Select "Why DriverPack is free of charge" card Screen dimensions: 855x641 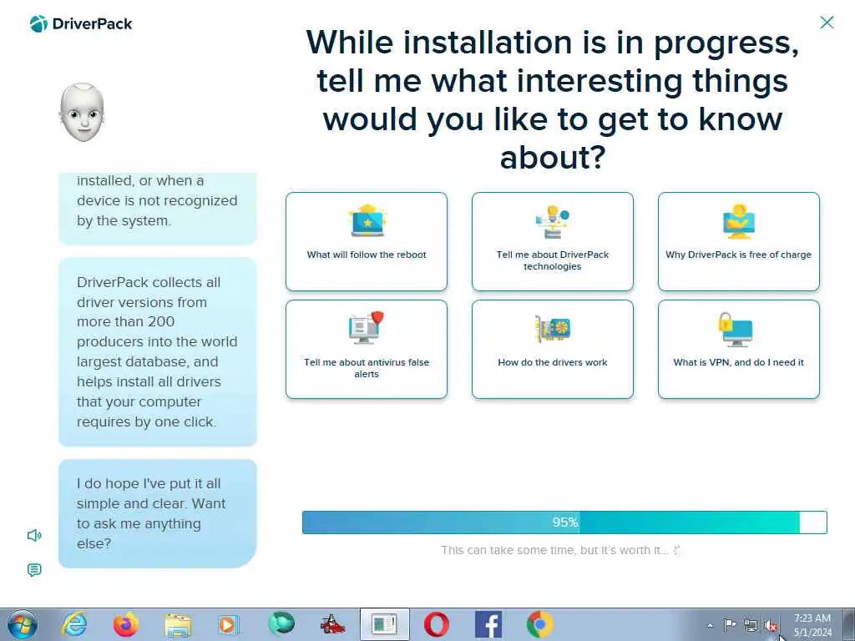[738, 241]
